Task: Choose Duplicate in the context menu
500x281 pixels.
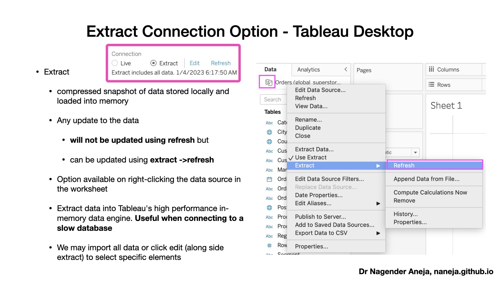Action: pos(308,128)
